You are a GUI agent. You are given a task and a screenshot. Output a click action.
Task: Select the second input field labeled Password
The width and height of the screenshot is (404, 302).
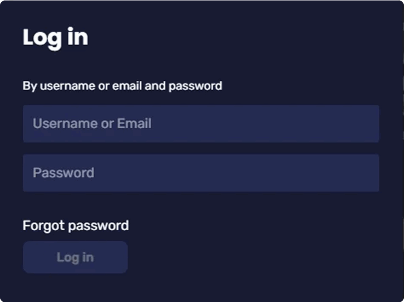click(201, 173)
